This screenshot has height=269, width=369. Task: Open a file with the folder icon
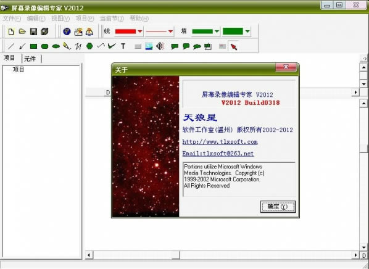click(x=22, y=31)
